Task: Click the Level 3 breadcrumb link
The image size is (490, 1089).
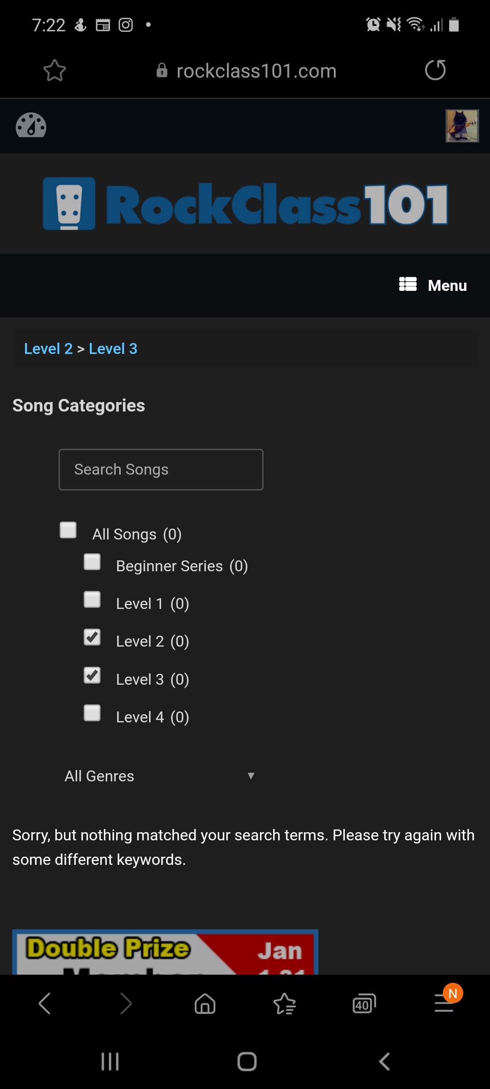Action: click(x=113, y=348)
